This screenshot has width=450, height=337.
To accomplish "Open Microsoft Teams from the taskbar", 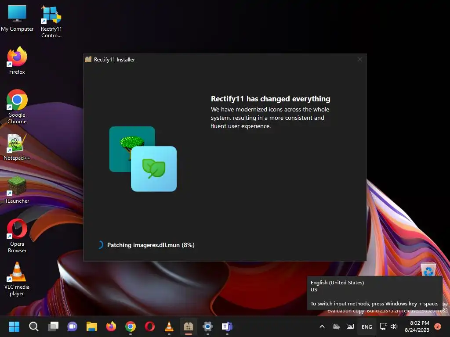I will click(x=227, y=326).
